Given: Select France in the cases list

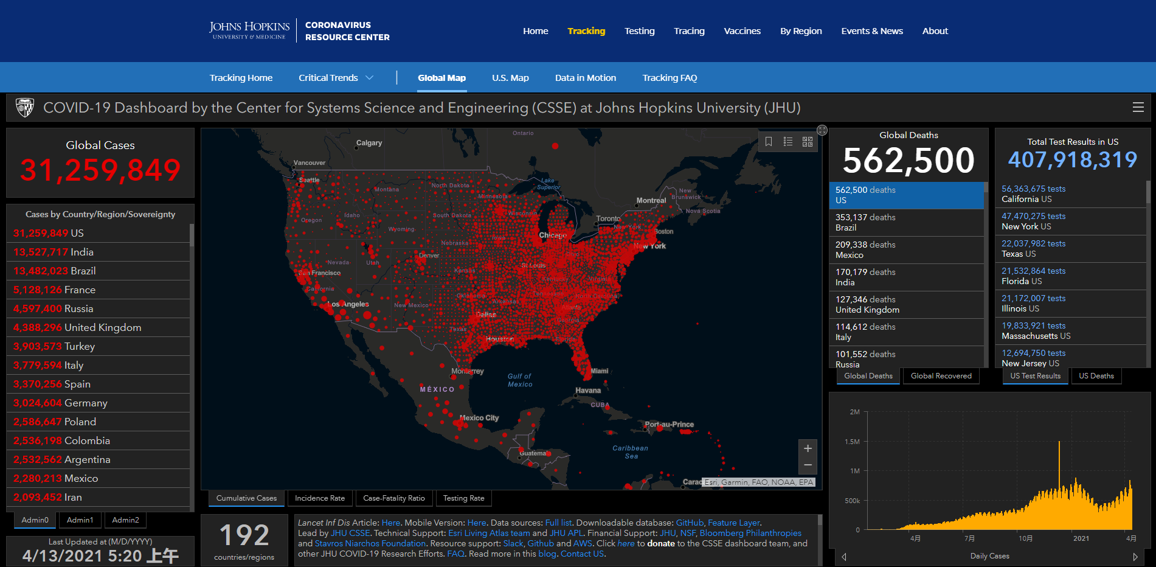Looking at the screenshot, I should point(98,290).
